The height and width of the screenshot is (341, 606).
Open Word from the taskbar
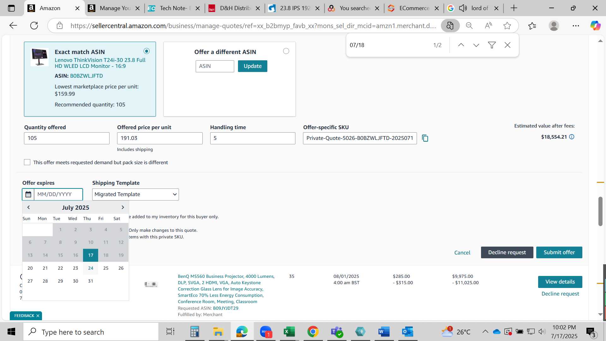point(384,332)
